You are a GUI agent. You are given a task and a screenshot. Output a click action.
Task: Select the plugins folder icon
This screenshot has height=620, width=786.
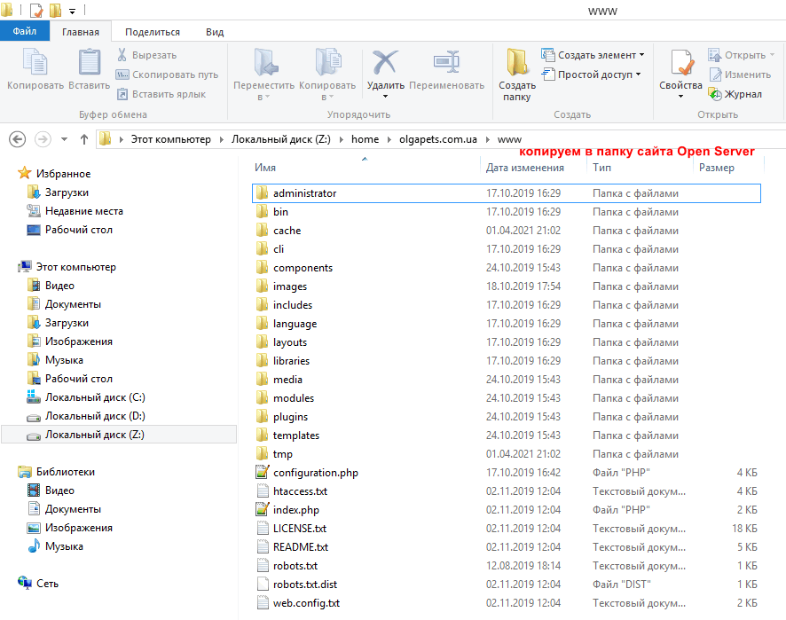pos(263,417)
